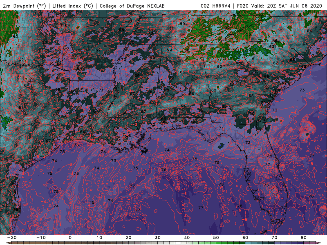
Task: Click the '60' color scale label
Action: 245,238
